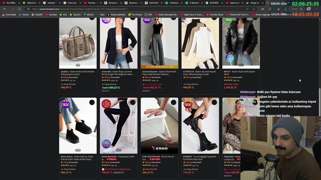Open the Neon Shoes black boots image
The height and width of the screenshot is (180, 321).
click(x=78, y=125)
